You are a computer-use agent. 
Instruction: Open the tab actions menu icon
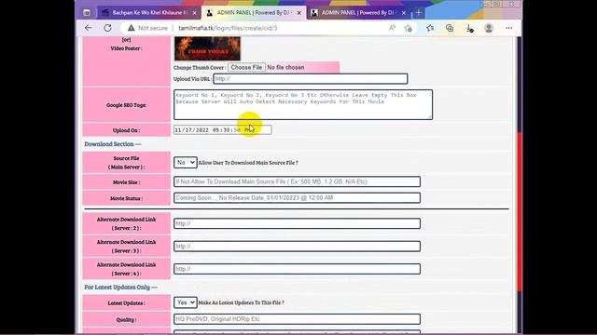pos(87,13)
